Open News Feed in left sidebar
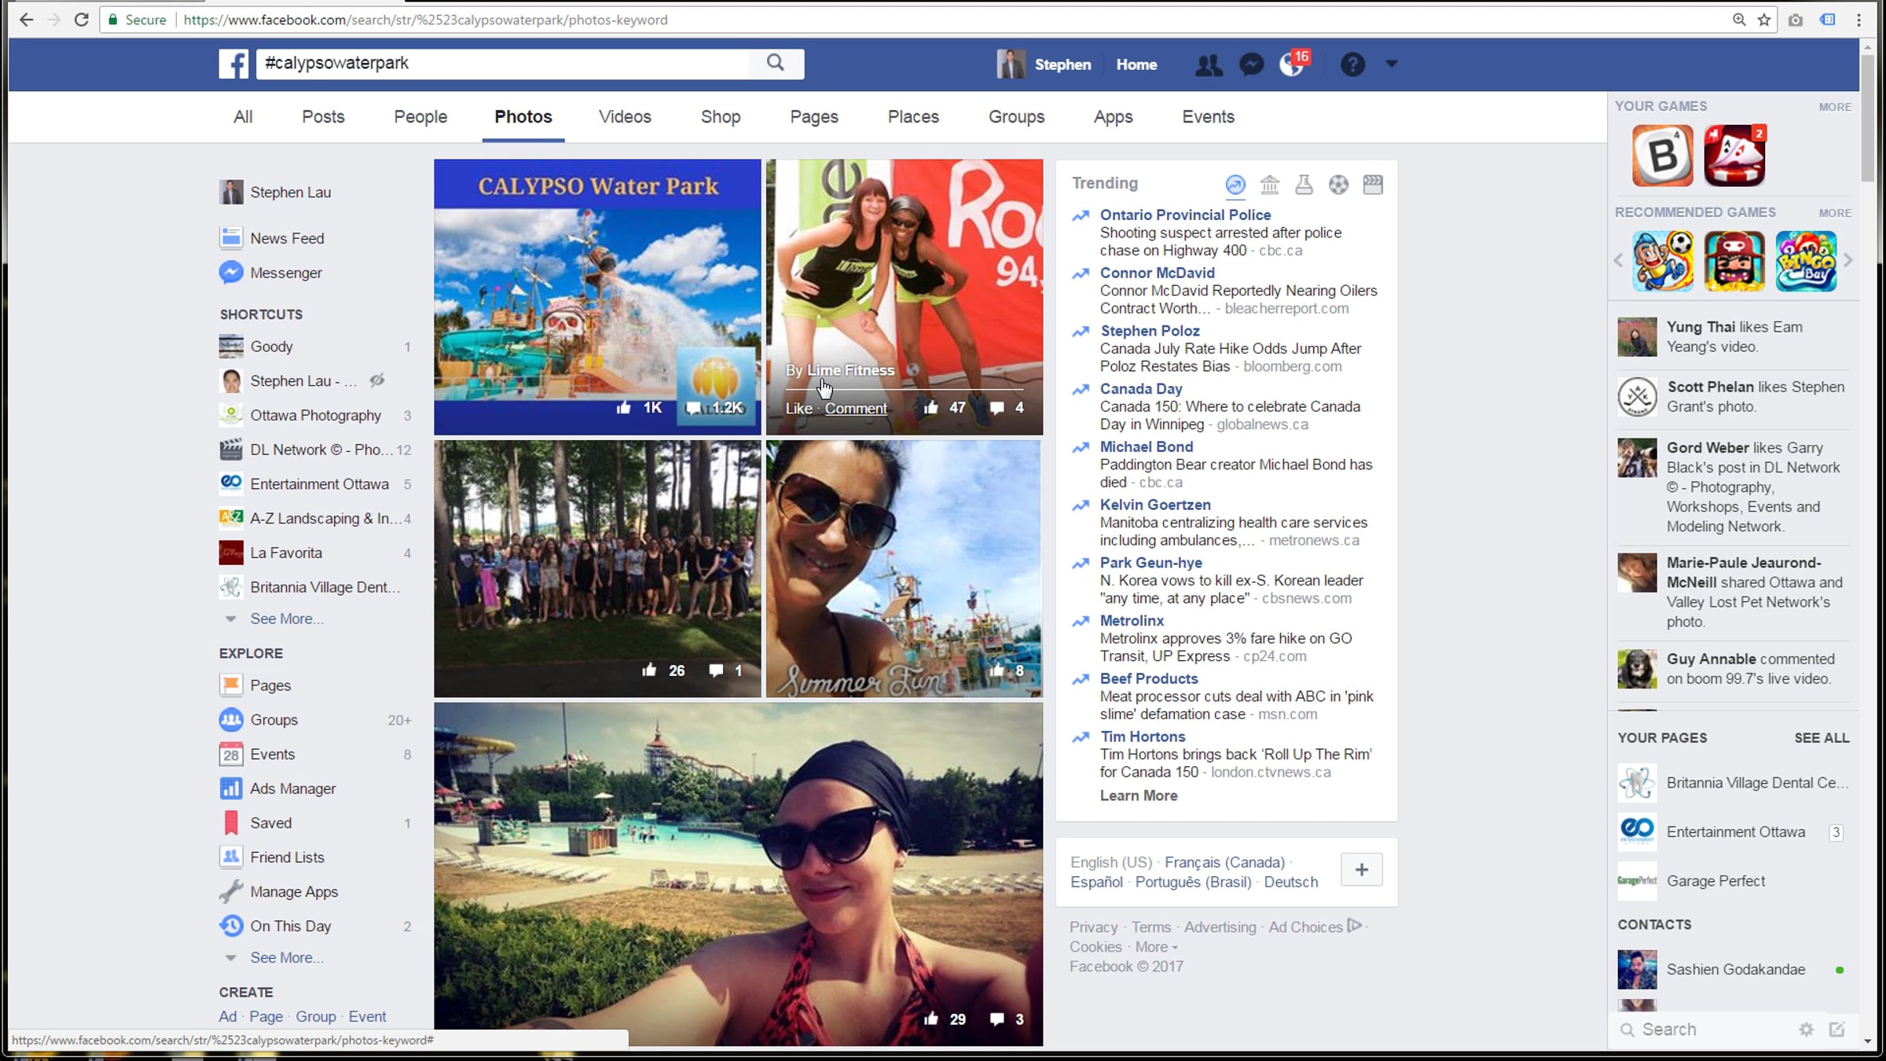 coord(287,238)
